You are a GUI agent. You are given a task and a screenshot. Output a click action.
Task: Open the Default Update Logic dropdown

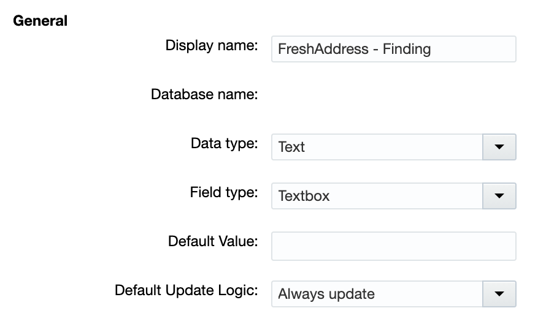click(x=393, y=294)
